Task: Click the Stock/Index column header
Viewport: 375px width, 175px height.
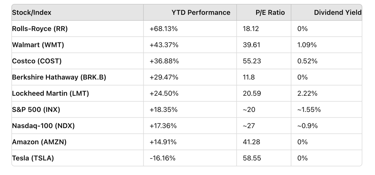Action: point(32,13)
